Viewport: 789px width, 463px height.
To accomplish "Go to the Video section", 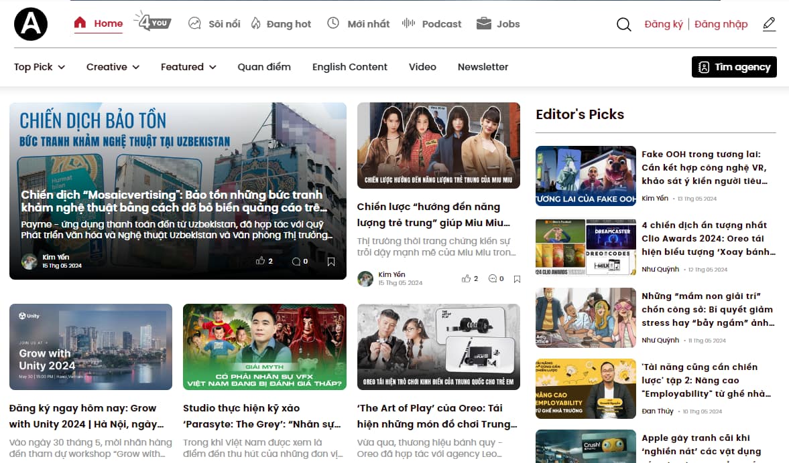I will [x=422, y=67].
